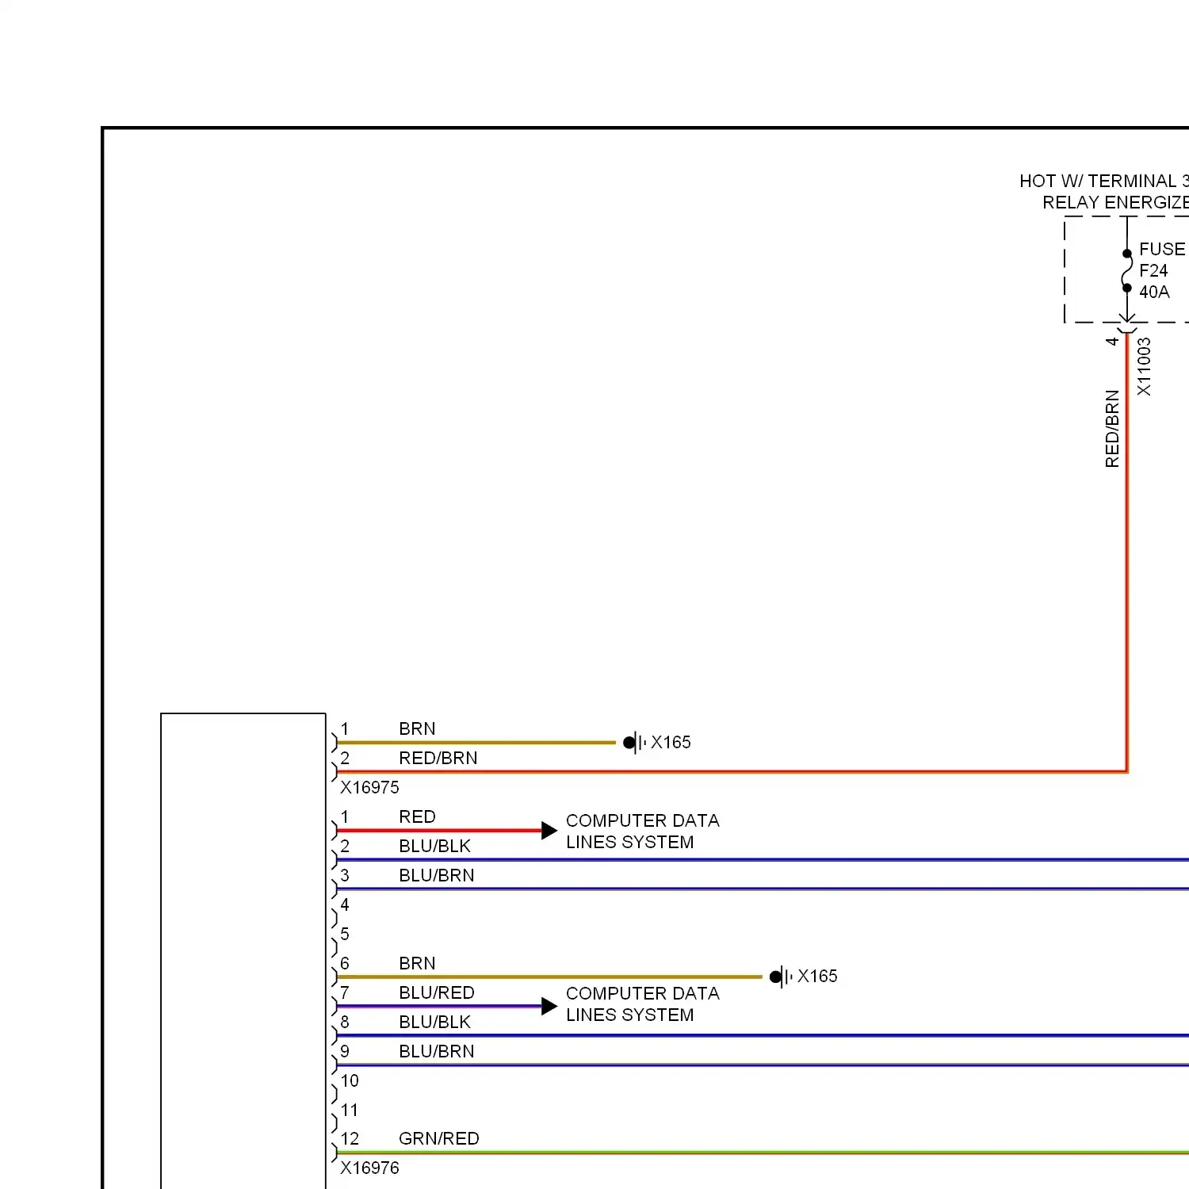Click the BLU/BLK label at pin 2
The image size is (1189, 1189).
click(x=434, y=846)
